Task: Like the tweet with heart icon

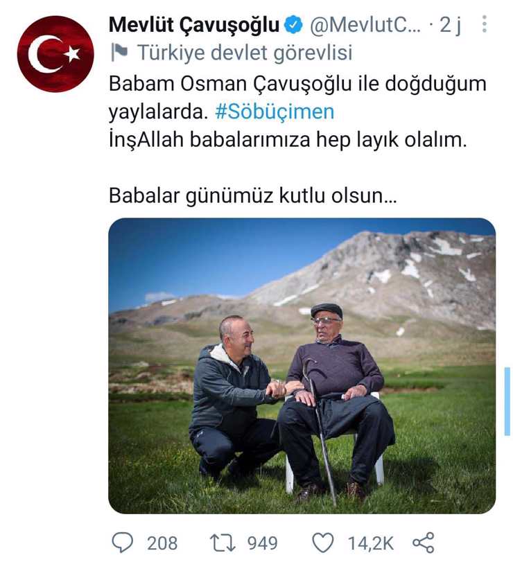Action: [x=323, y=543]
